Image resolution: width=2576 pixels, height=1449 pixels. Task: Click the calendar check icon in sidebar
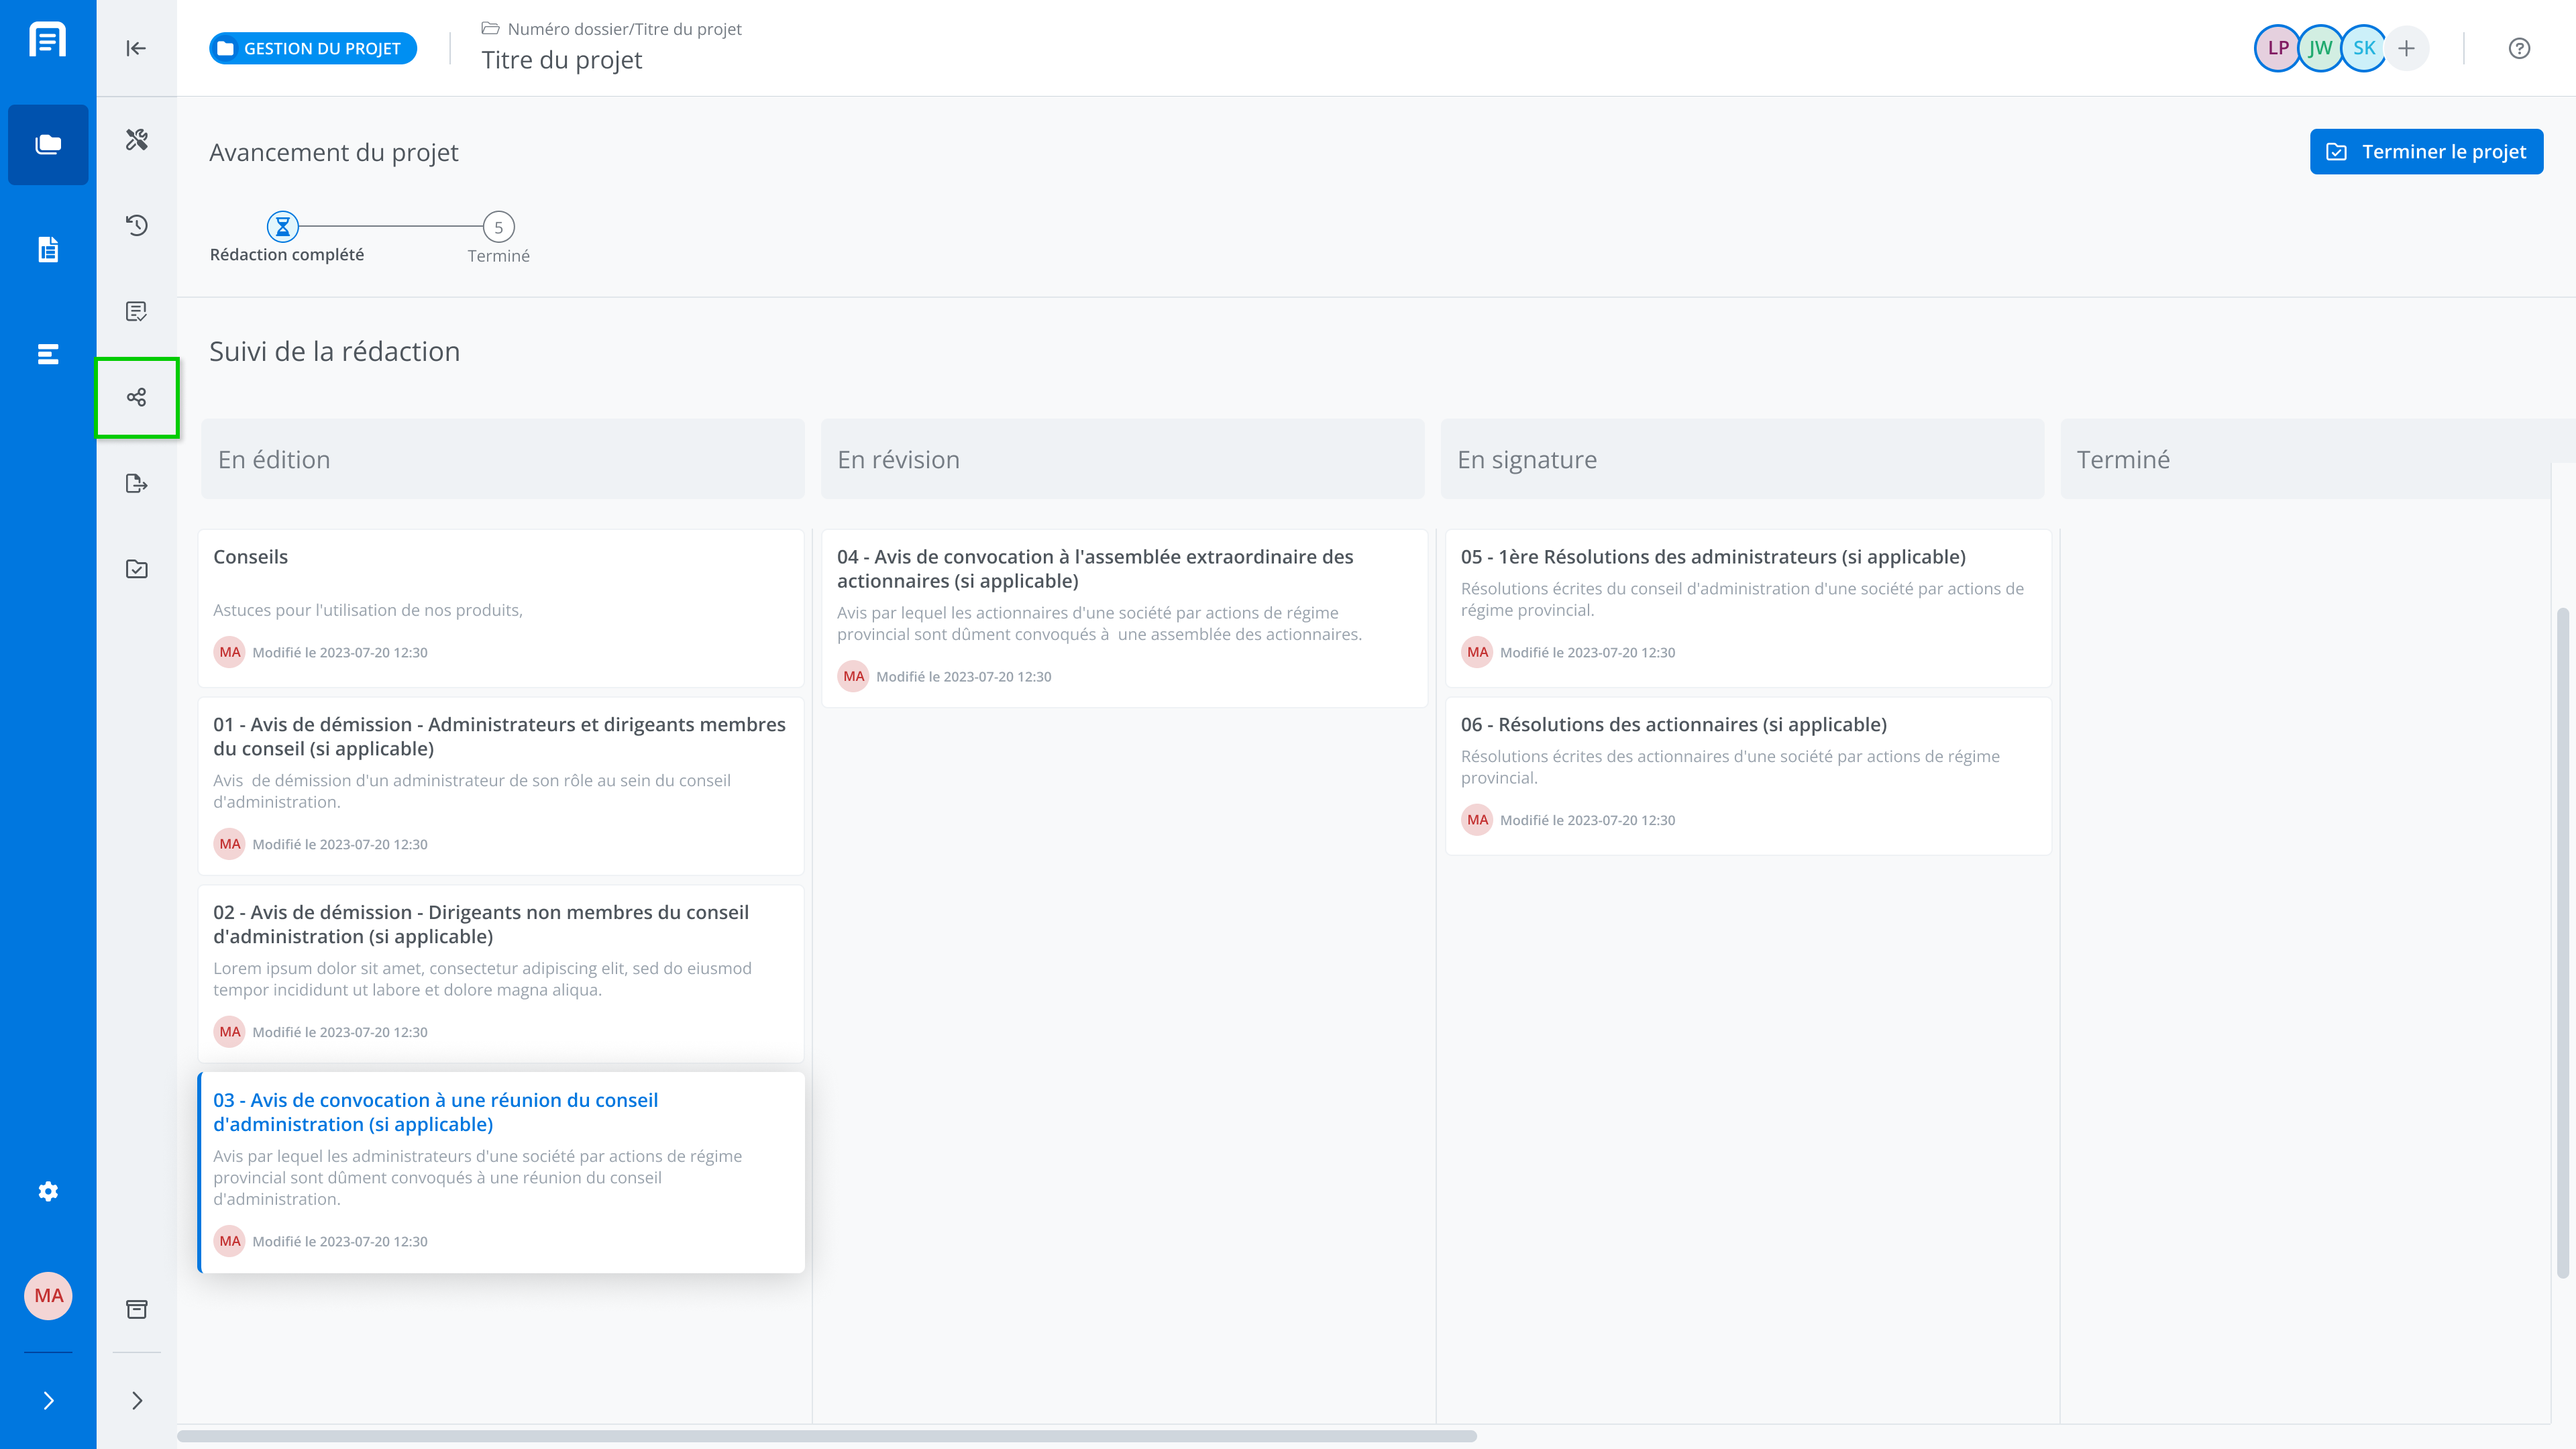(x=137, y=569)
